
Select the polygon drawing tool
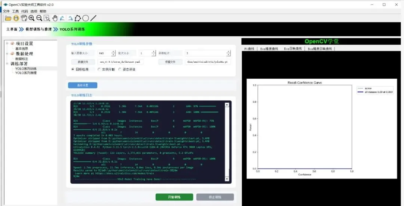click(78, 18)
